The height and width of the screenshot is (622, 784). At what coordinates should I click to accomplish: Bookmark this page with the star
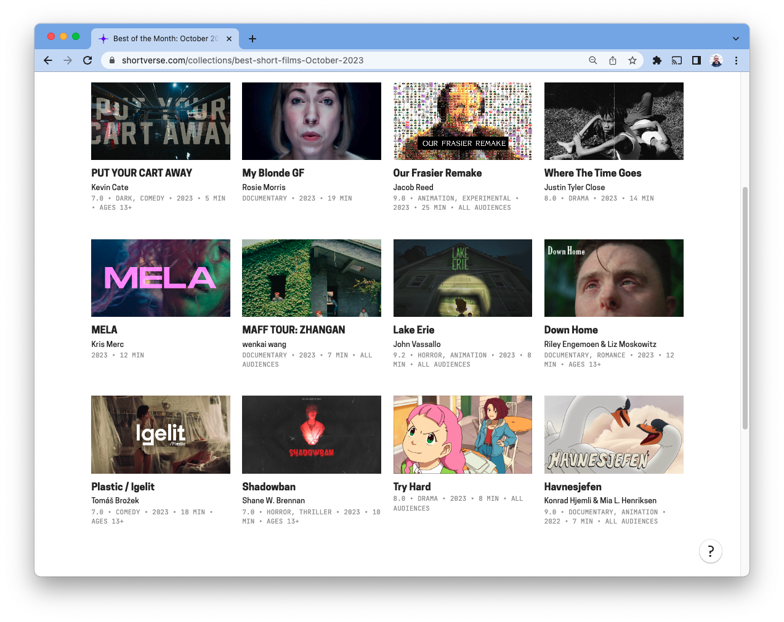[x=632, y=60]
